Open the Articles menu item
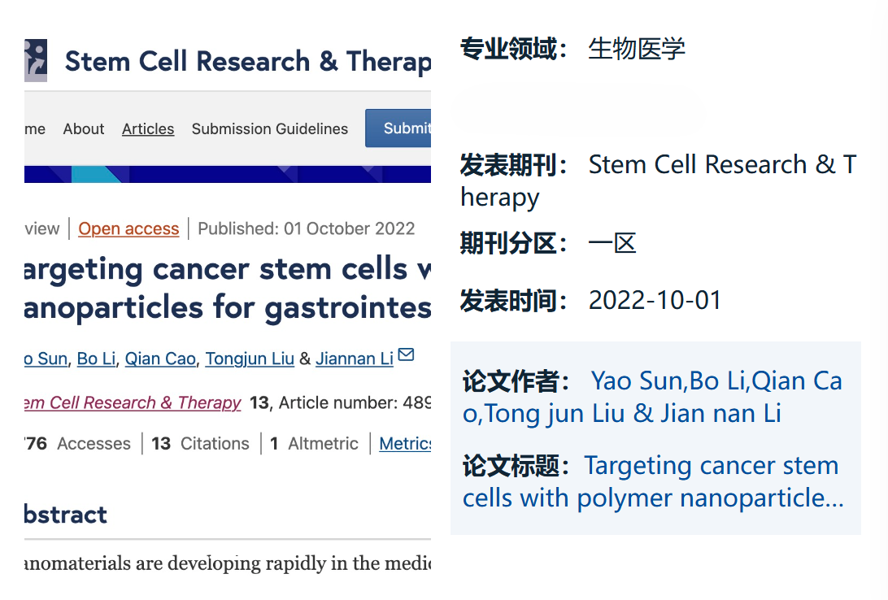 pyautogui.click(x=148, y=129)
